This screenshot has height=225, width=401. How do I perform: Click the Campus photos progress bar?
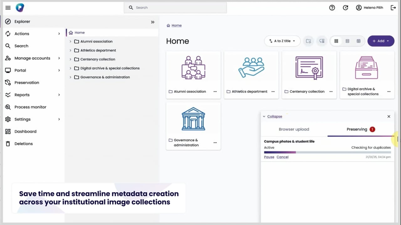(327, 152)
